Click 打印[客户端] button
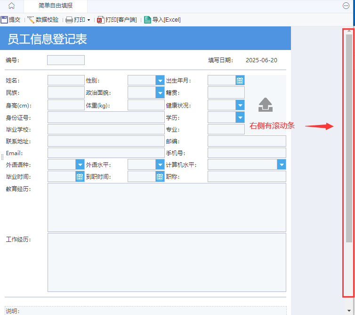The image size is (355, 315). 117,20
